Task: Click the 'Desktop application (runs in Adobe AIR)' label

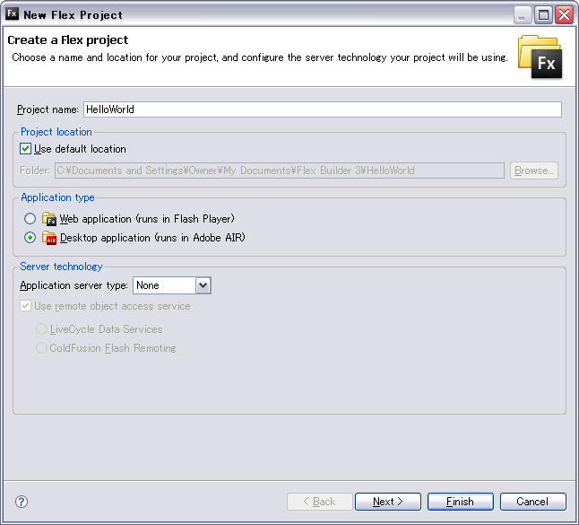Action: (152, 238)
